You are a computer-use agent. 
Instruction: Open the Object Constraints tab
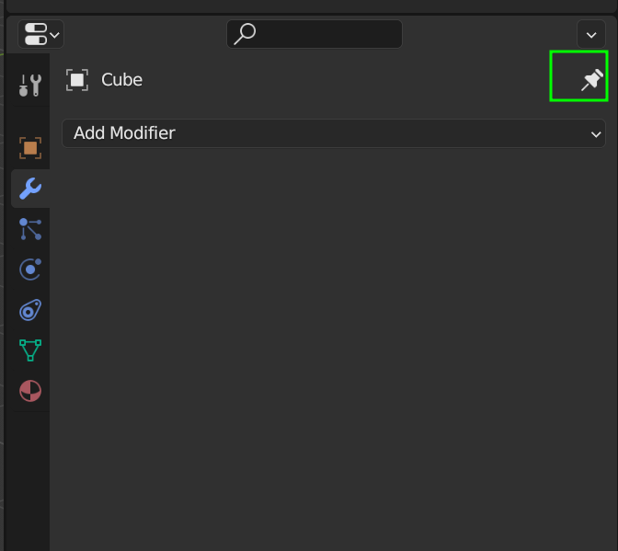[30, 310]
